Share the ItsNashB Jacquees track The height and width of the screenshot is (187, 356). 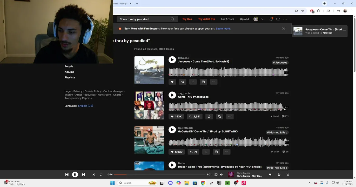[x=193, y=82]
